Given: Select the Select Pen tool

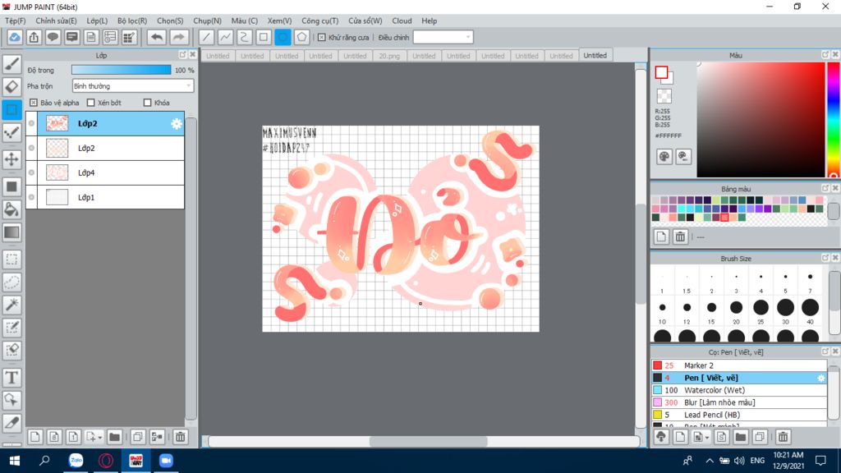Looking at the screenshot, I should tap(11, 328).
